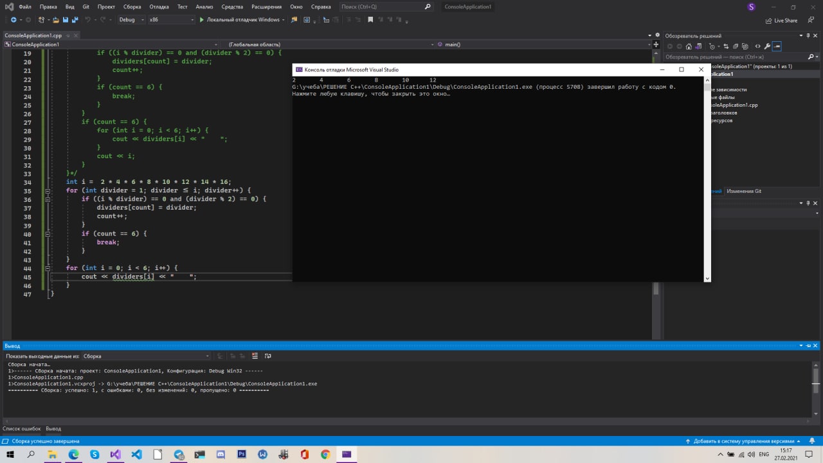This screenshot has width=823, height=463.
Task: Switch to Изменения Git tab
Action: point(744,191)
